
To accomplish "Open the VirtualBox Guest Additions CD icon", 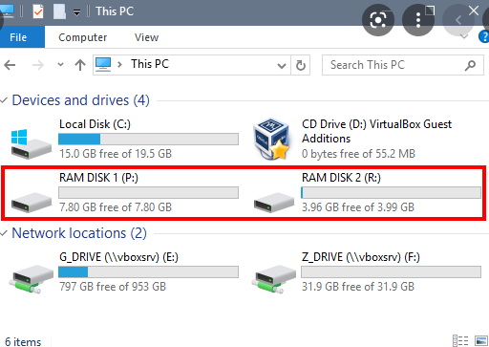I will click(x=271, y=139).
